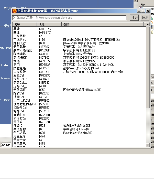
Task: Select the 走路Call一 row
Action: click(x=79, y=79)
